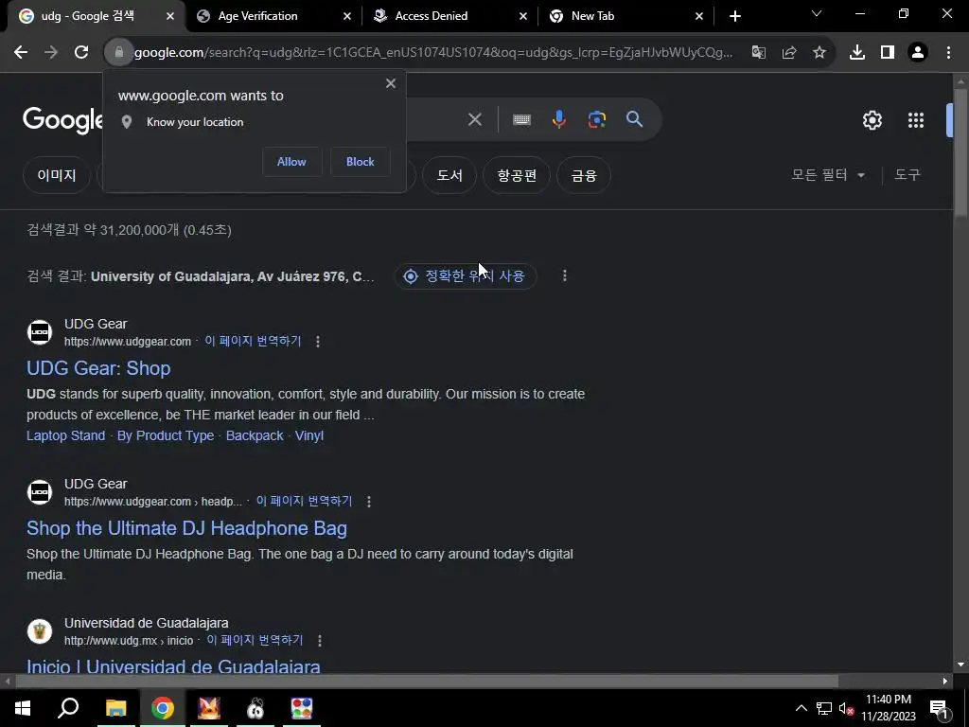The height and width of the screenshot is (727, 969).
Task: Go back to the previous page
Action: [21, 53]
